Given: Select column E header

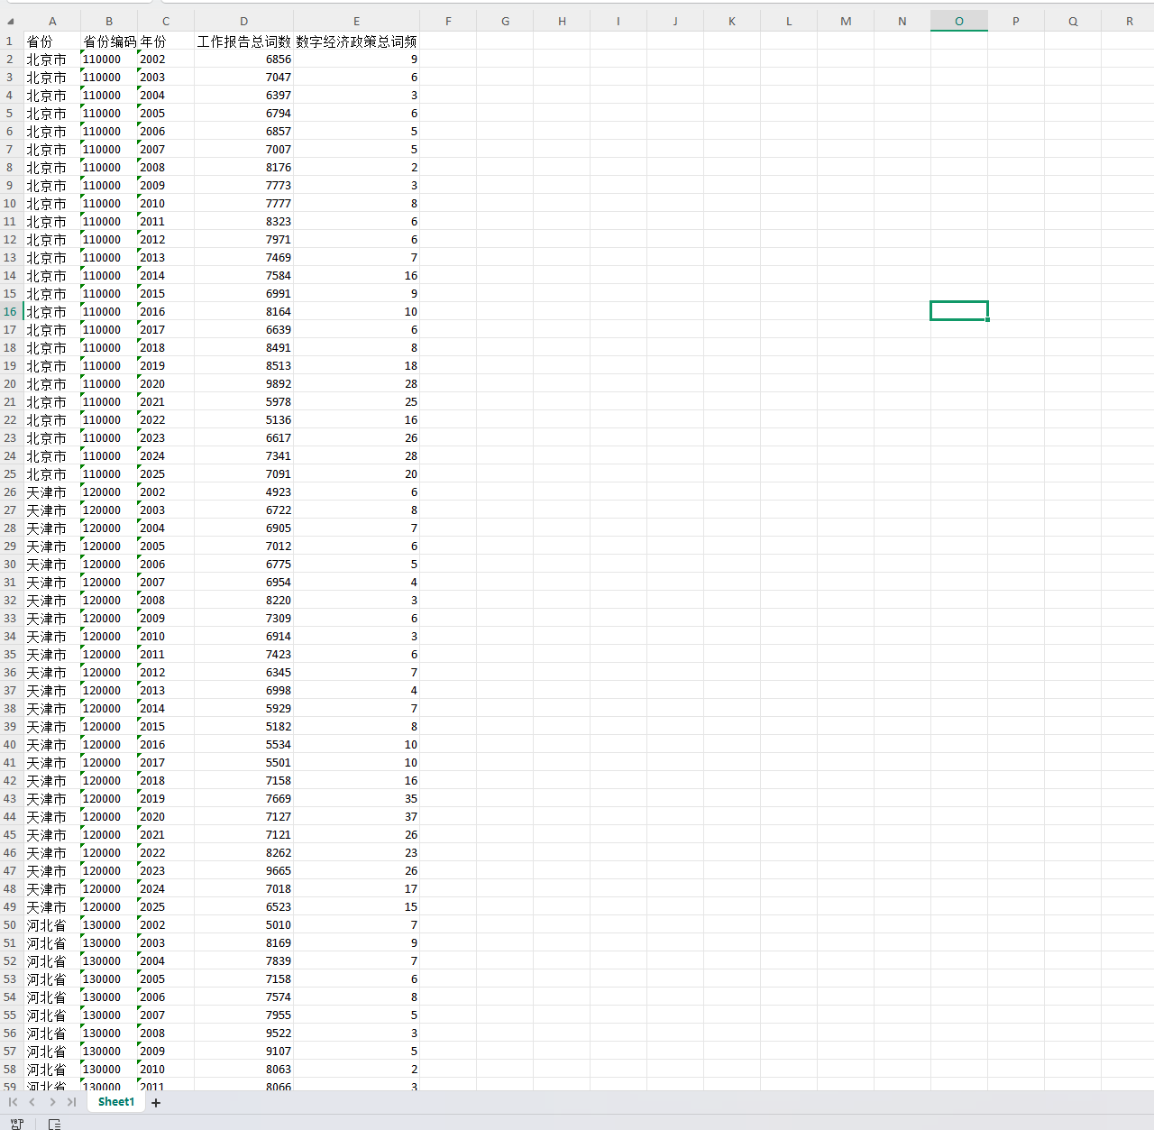Looking at the screenshot, I should [x=357, y=21].
